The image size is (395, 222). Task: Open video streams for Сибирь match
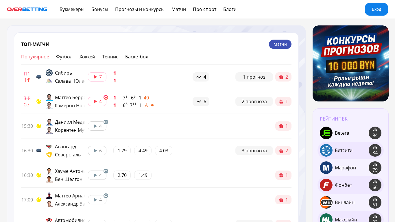[97, 77]
